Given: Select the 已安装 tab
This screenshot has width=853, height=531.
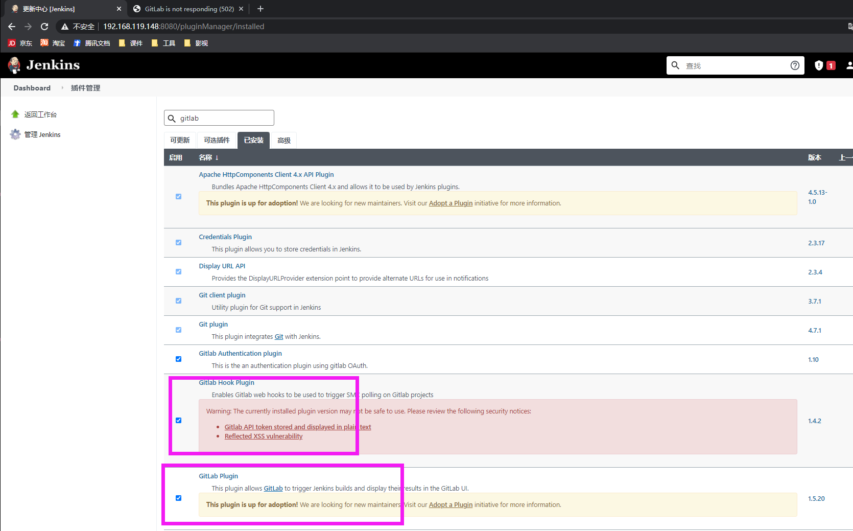Looking at the screenshot, I should tap(253, 141).
